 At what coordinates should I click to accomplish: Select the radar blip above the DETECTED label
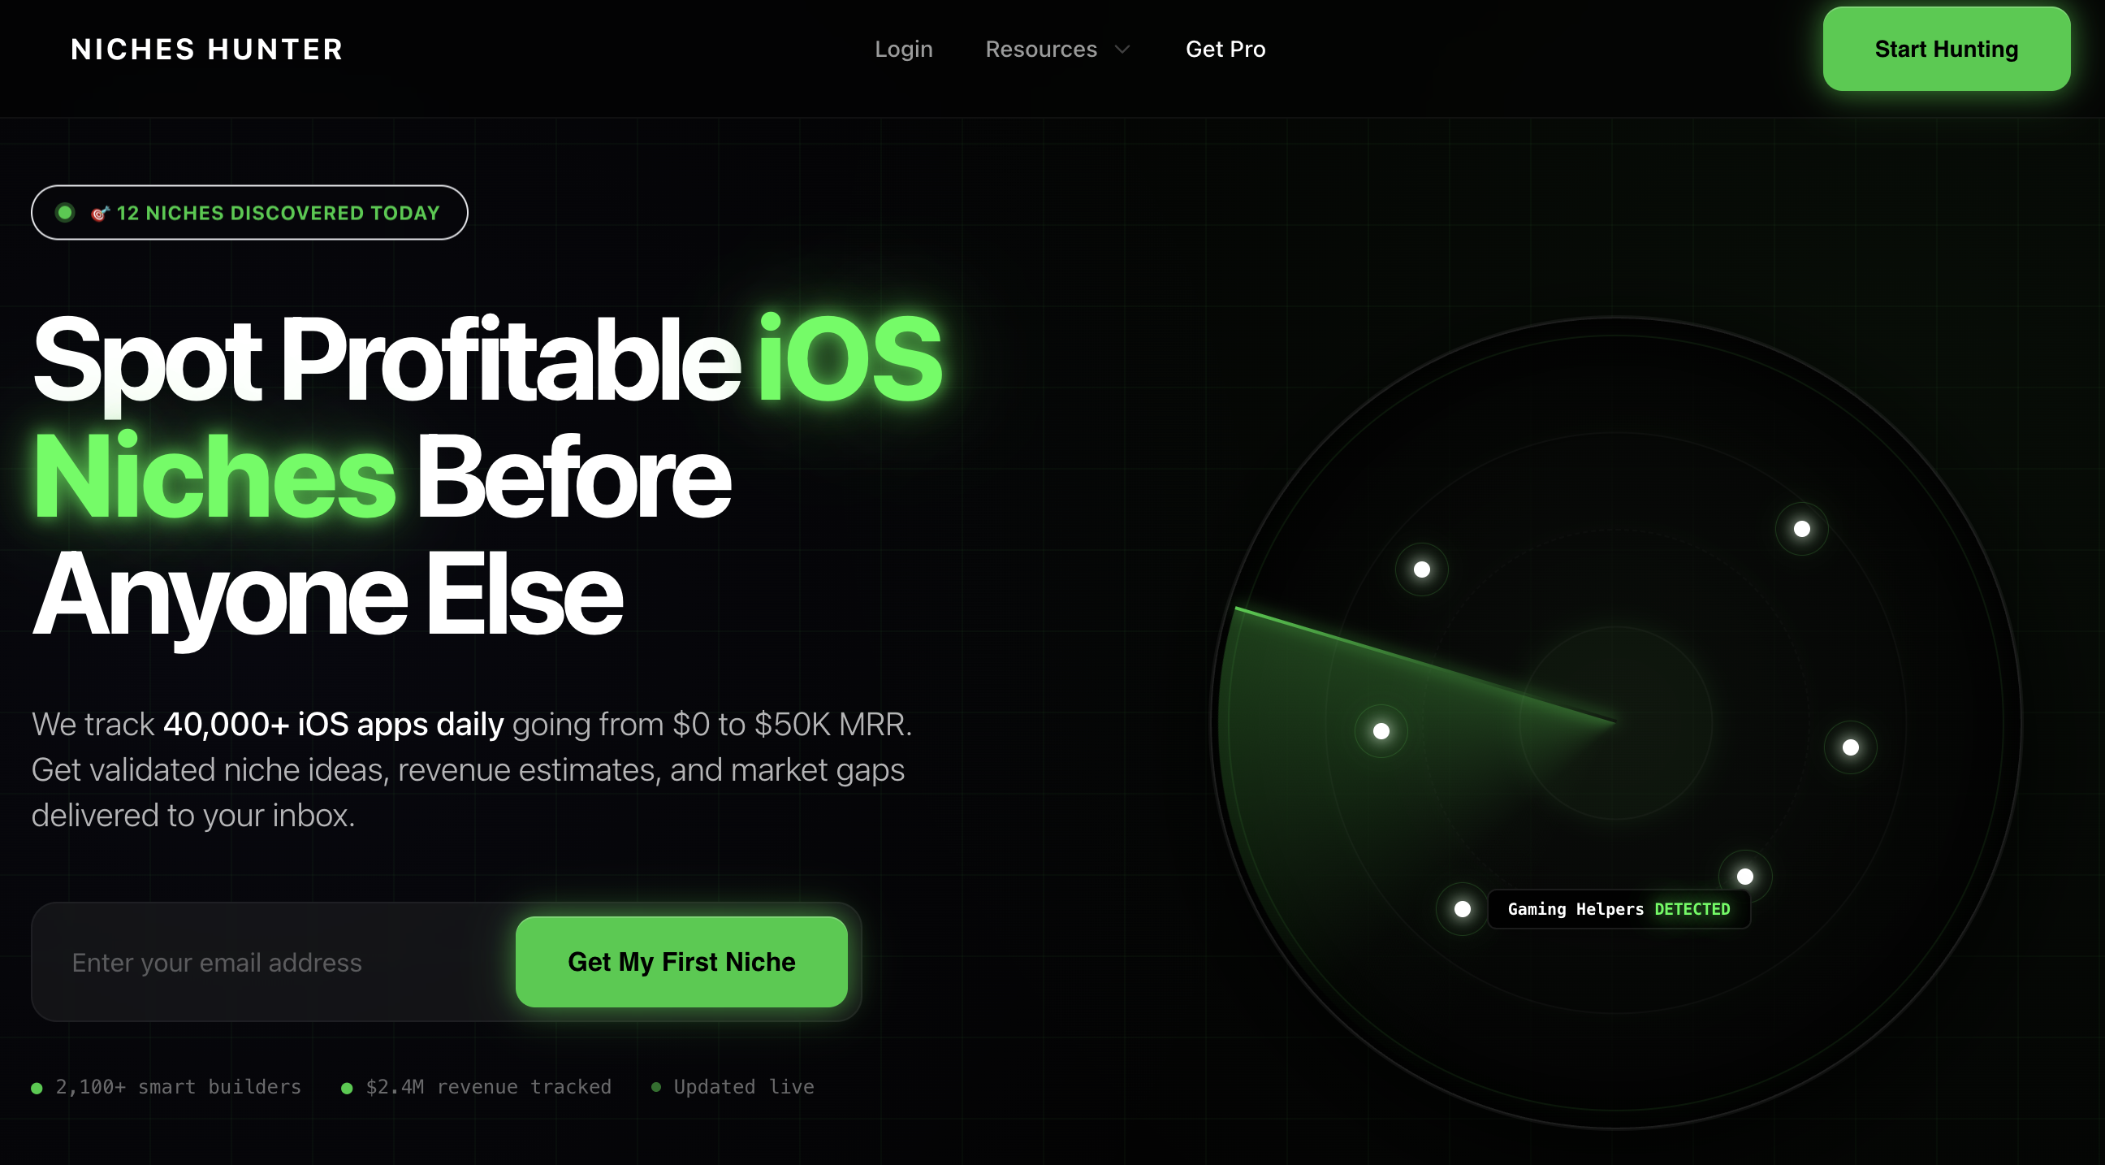(x=1744, y=877)
